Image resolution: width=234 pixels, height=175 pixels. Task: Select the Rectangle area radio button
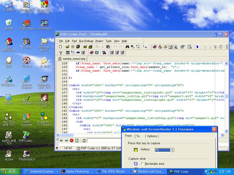click(142, 164)
